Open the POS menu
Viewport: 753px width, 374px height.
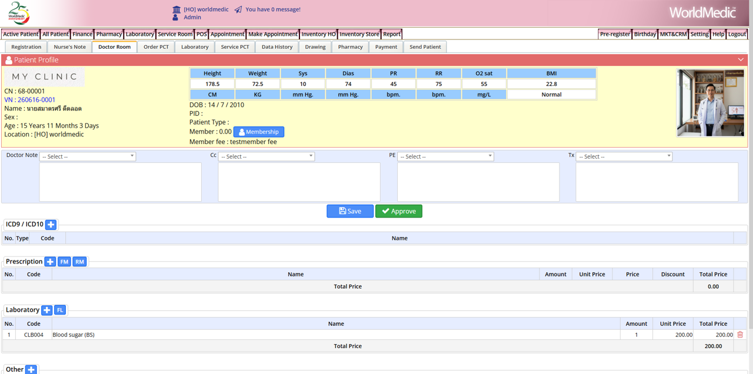pyautogui.click(x=202, y=34)
